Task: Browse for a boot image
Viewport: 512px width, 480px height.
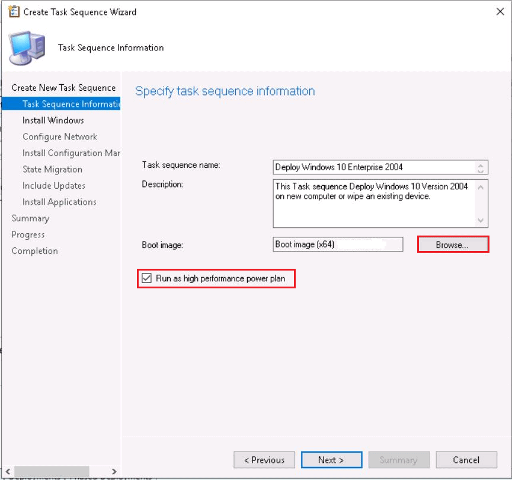Action: pyautogui.click(x=453, y=244)
